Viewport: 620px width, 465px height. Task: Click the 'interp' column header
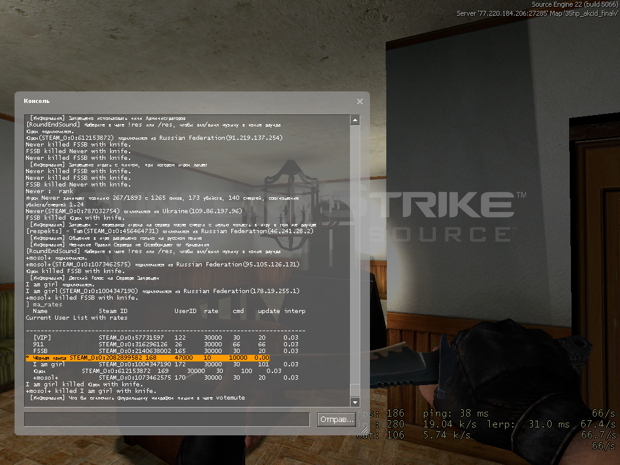click(295, 311)
